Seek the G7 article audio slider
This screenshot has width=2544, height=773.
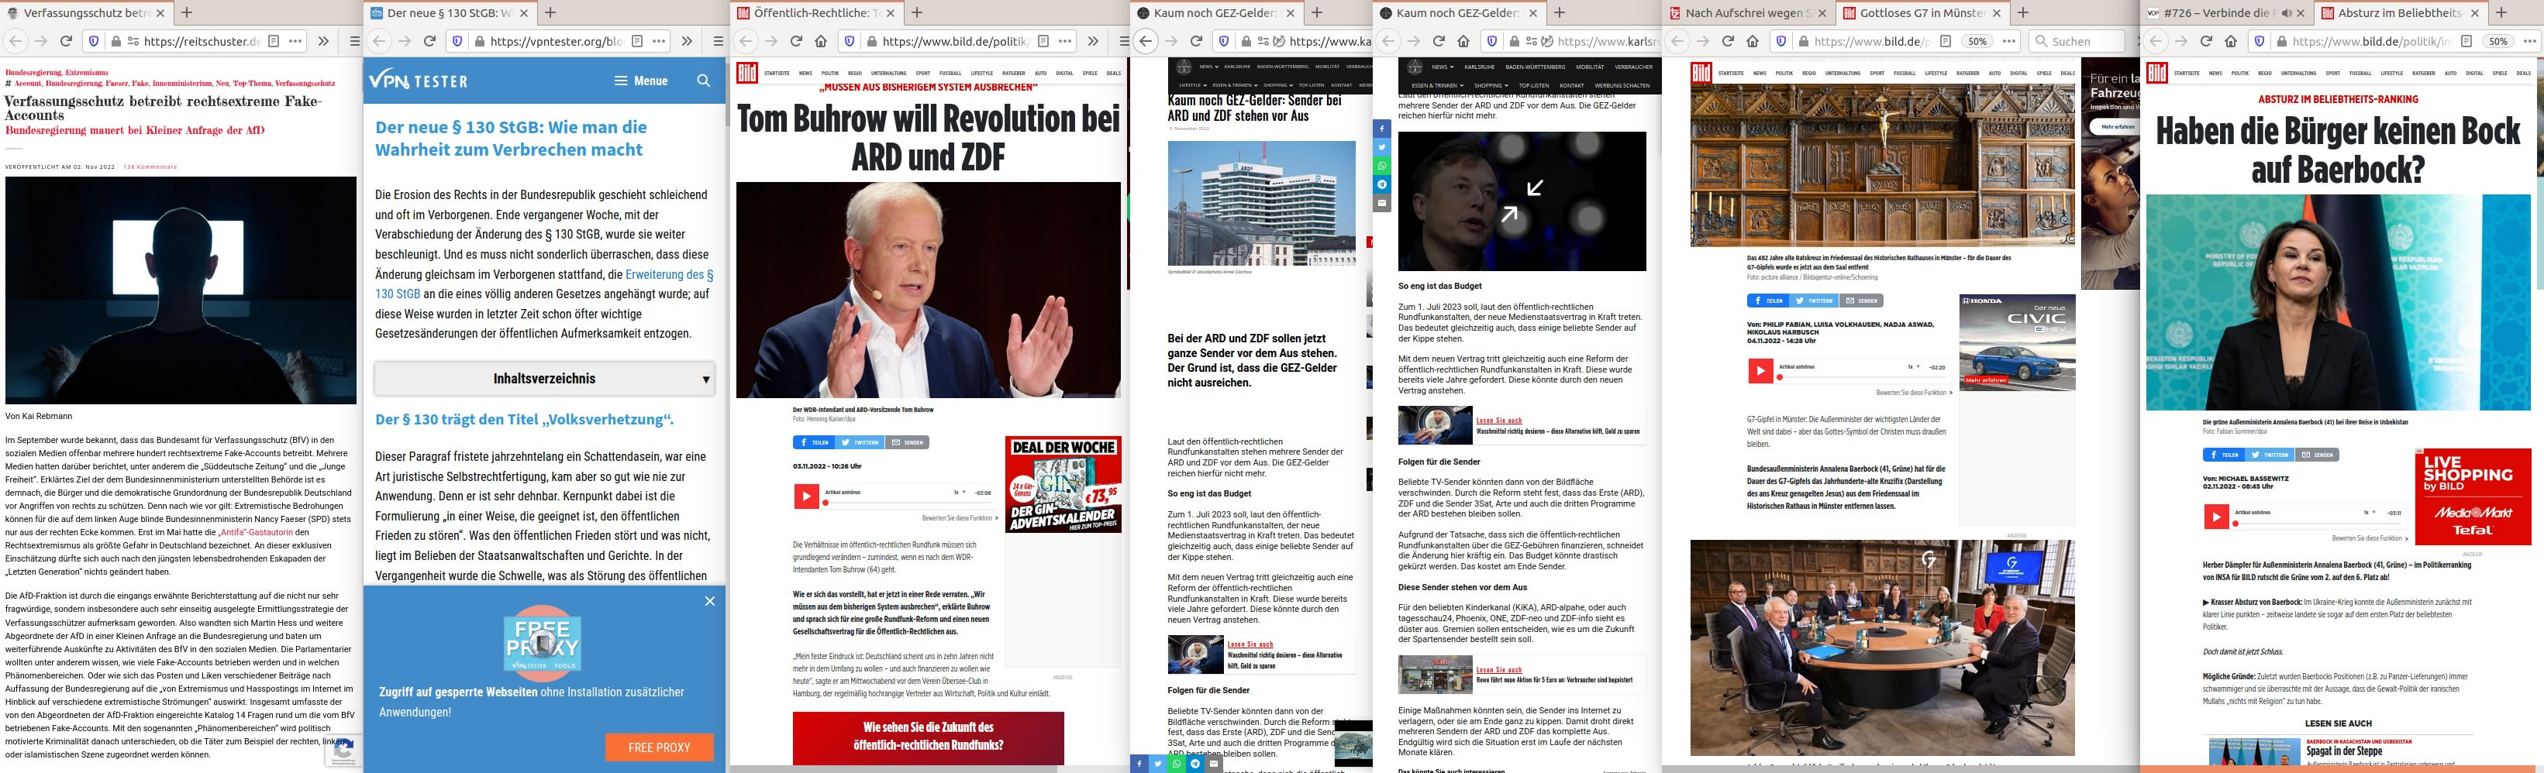1860,377
